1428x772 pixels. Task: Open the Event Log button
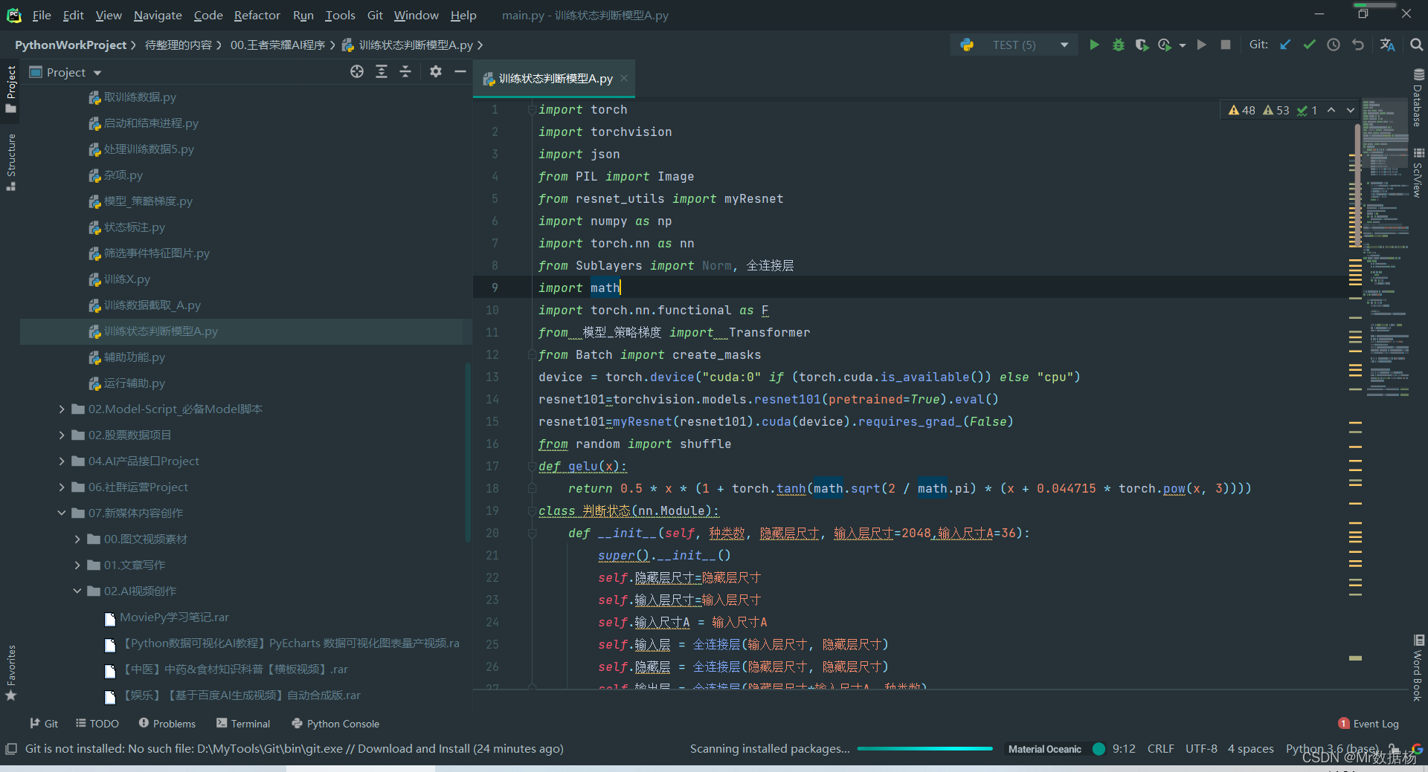tap(1368, 724)
